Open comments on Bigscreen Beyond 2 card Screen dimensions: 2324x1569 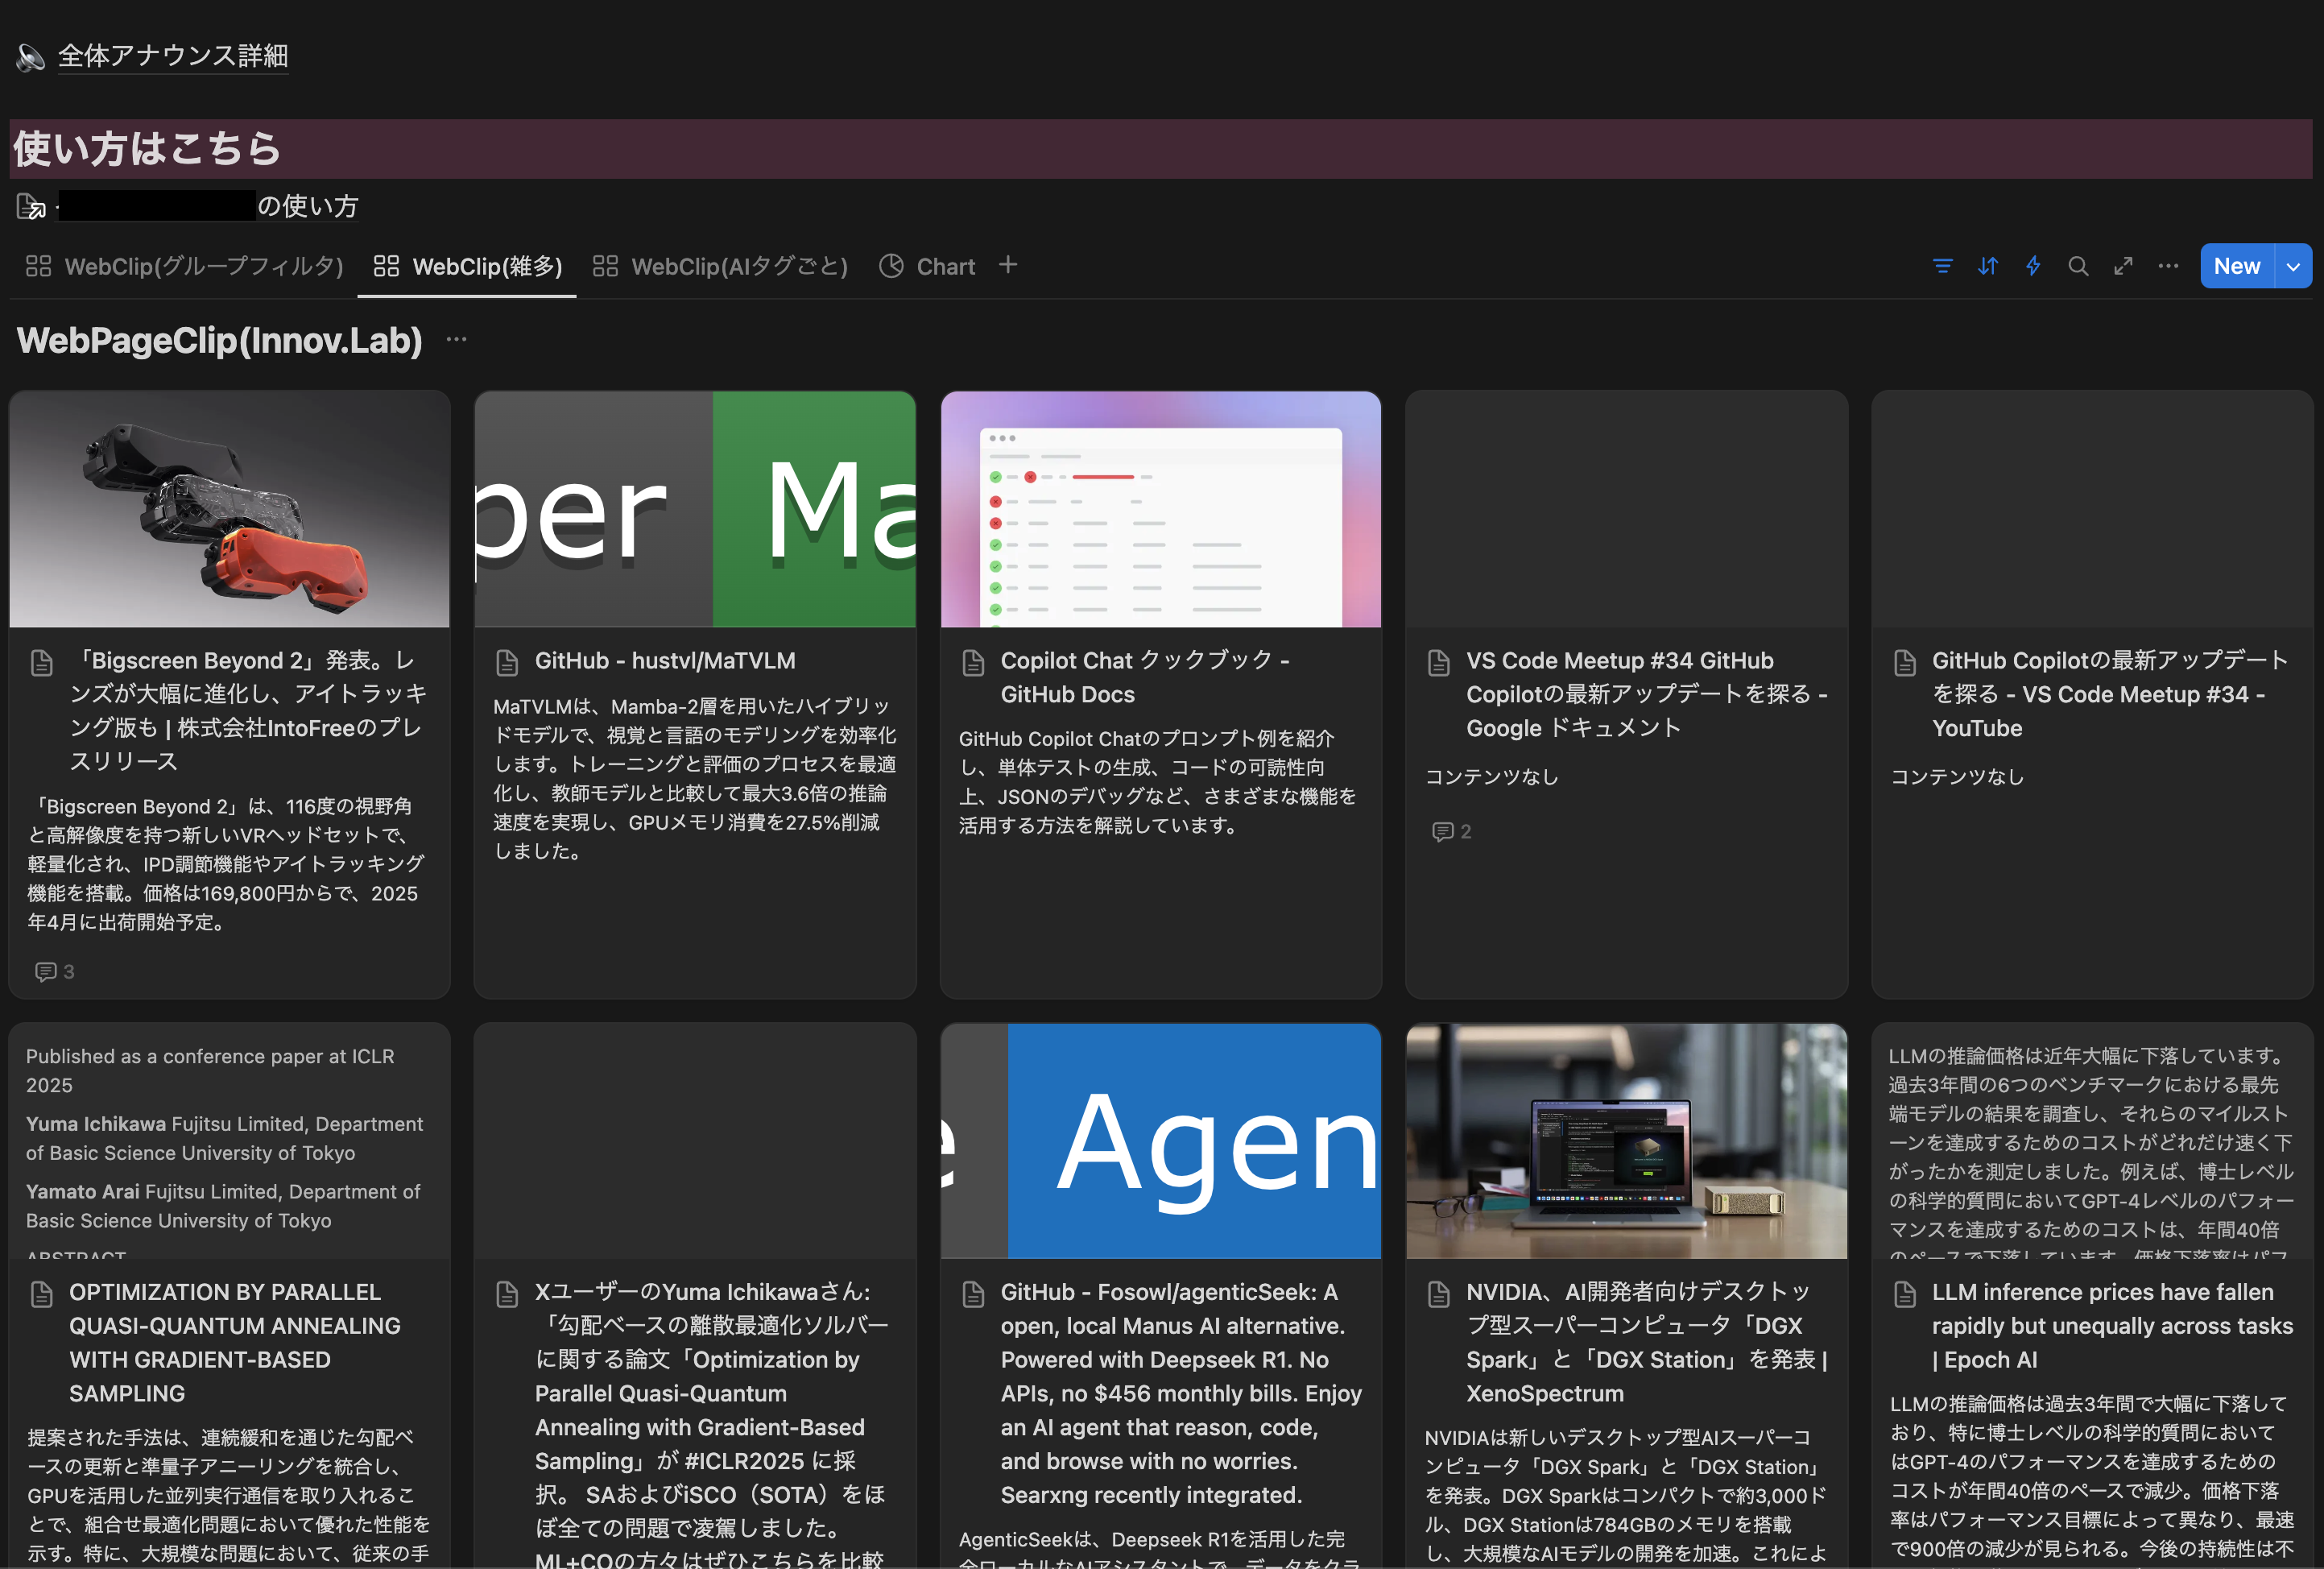coord(55,971)
